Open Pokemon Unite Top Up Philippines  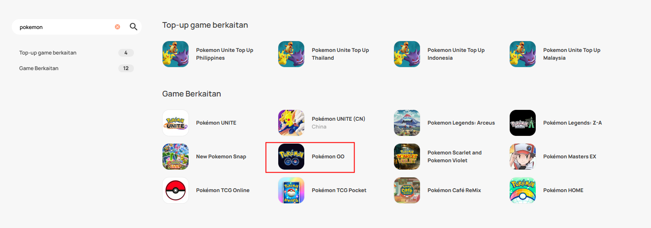[x=225, y=54]
